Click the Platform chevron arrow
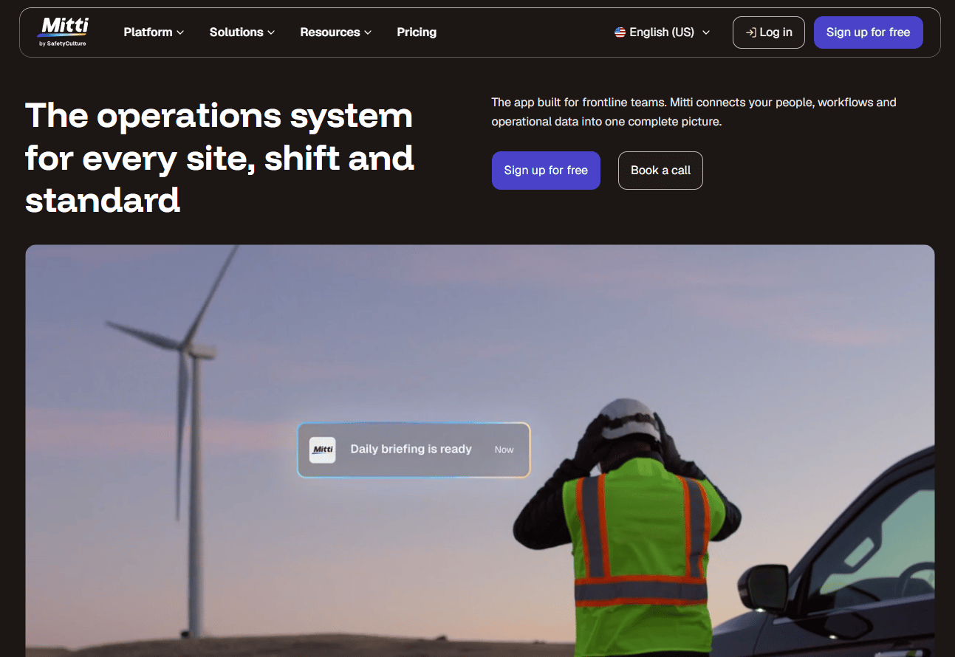The image size is (955, 657). tap(180, 32)
